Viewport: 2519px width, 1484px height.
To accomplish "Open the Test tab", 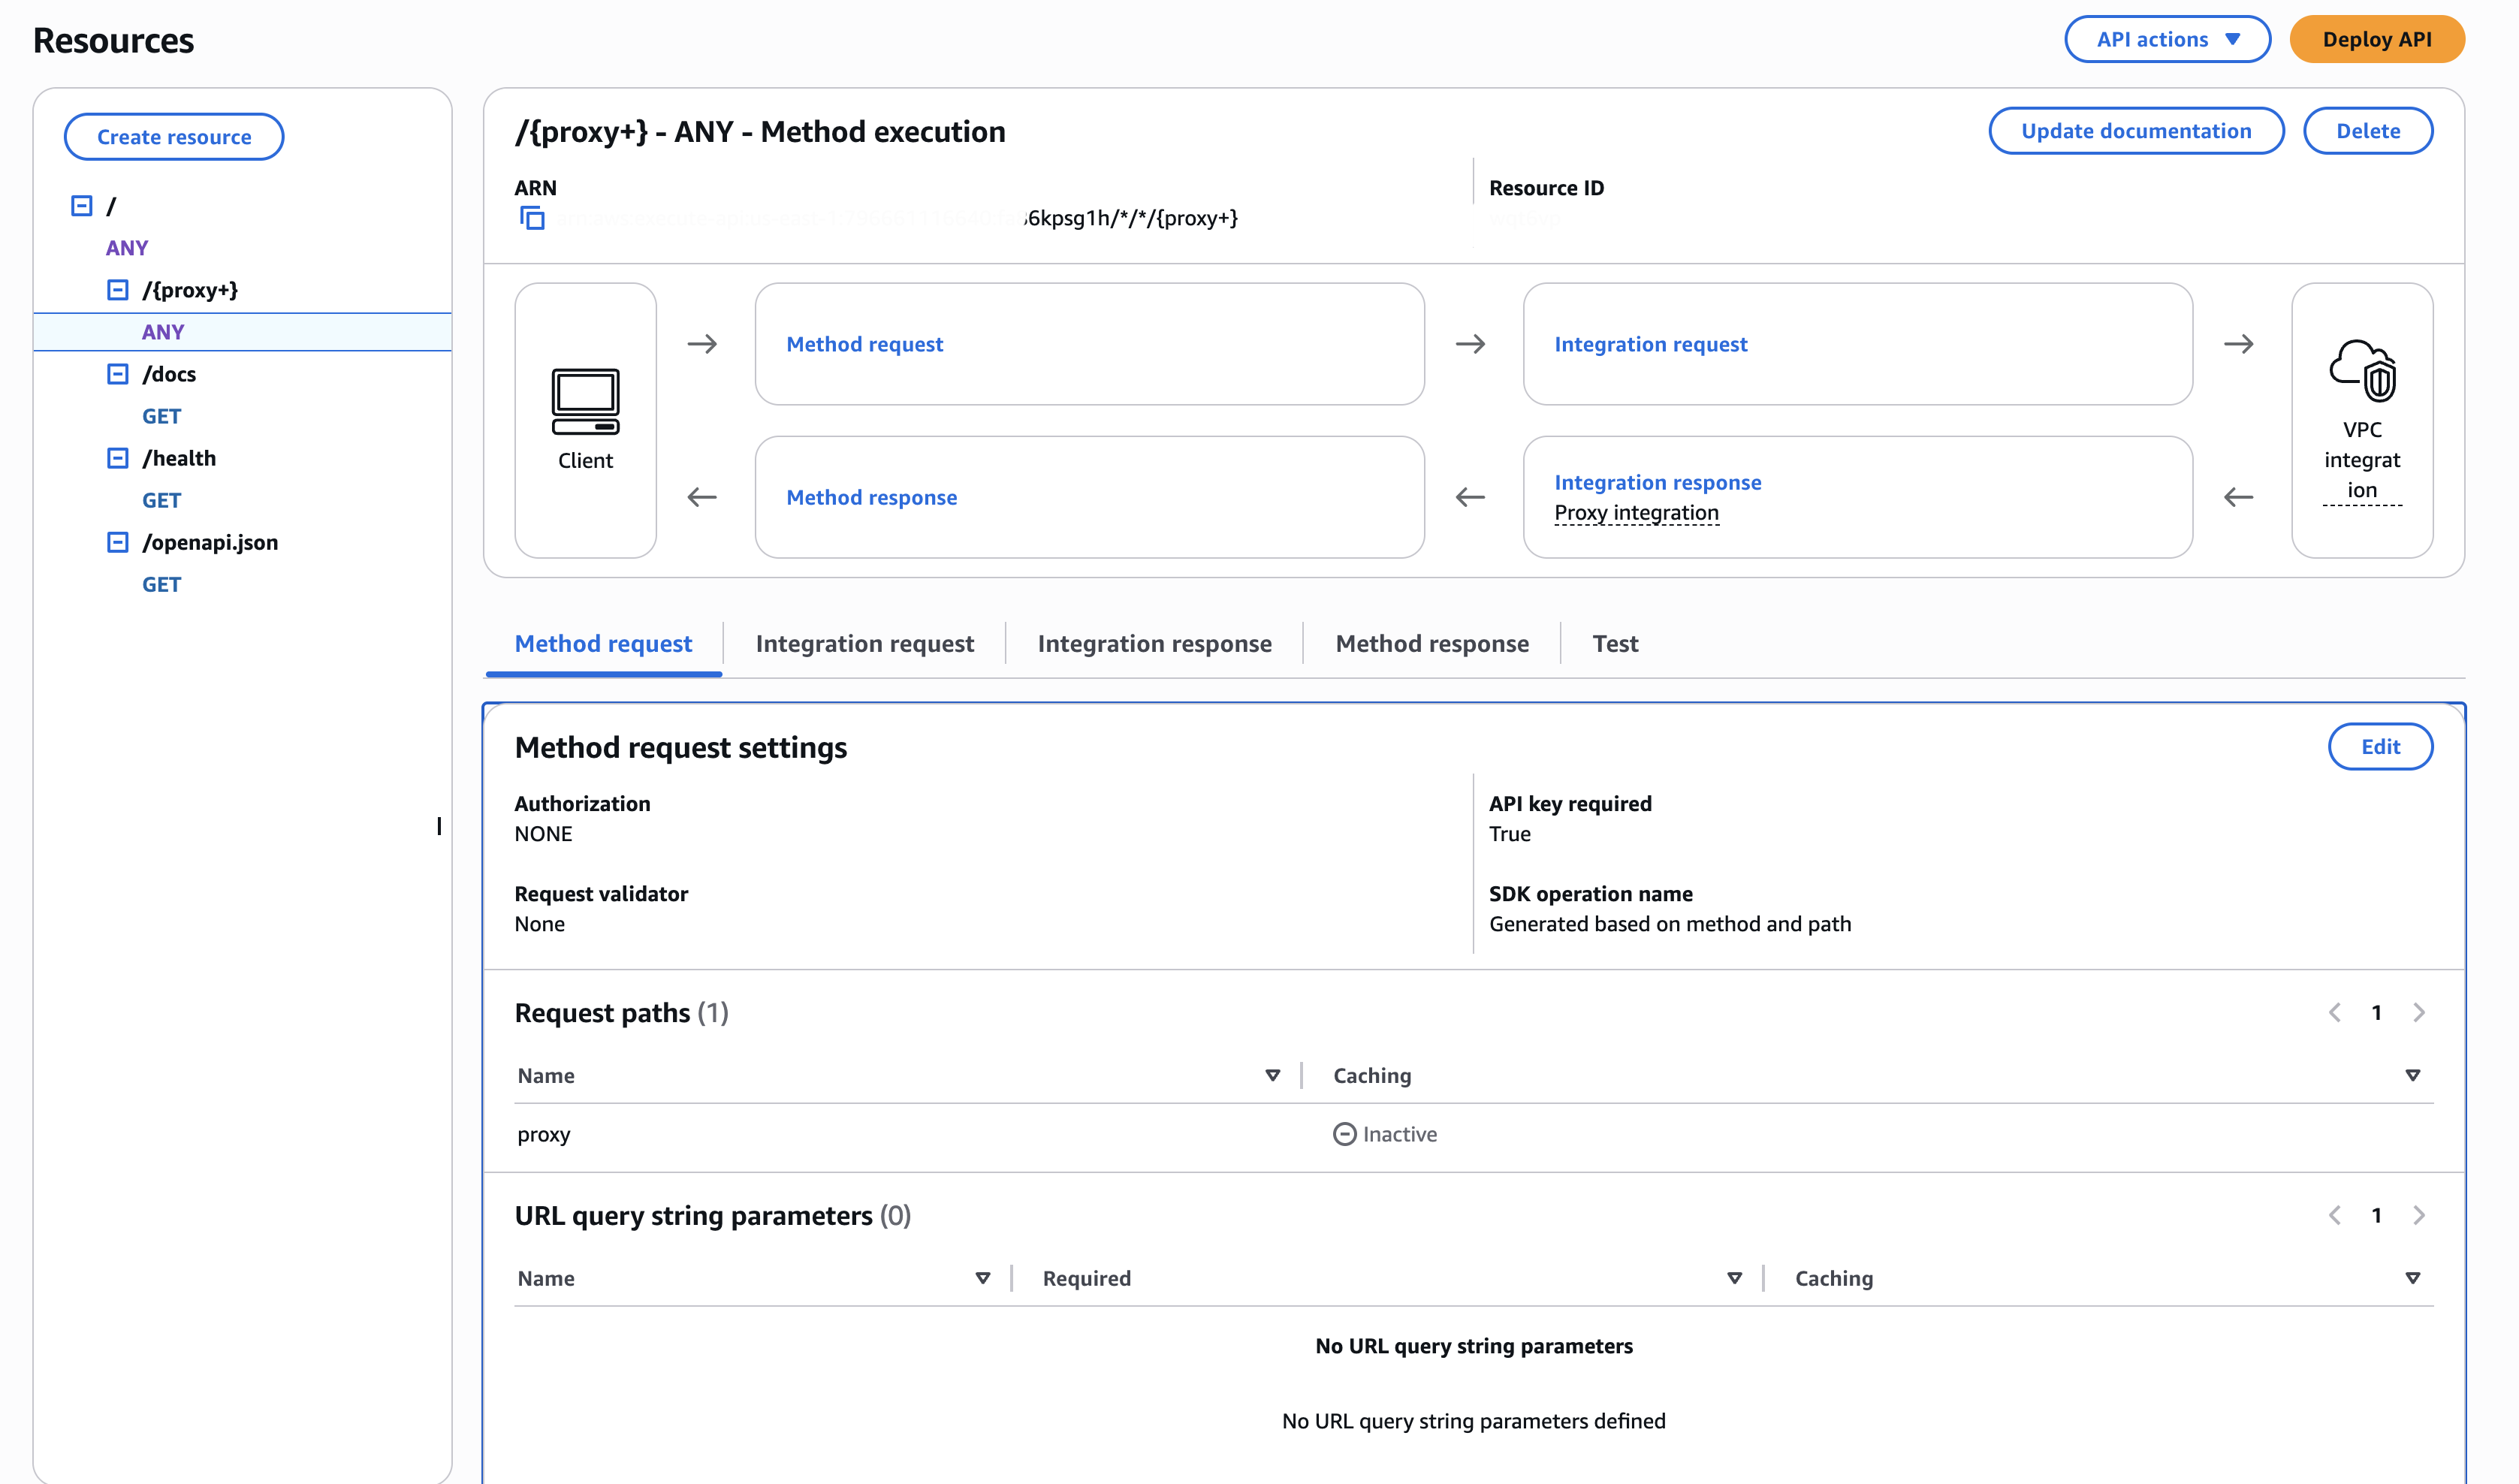I will pyautogui.click(x=1614, y=644).
